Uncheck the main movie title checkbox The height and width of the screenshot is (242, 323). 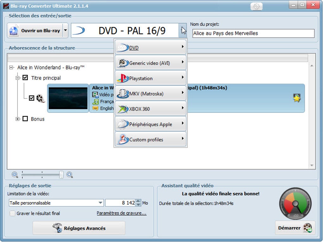[x=32, y=98]
